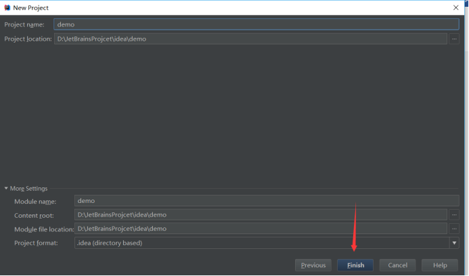Click the IntelliJ IDEA icon in title bar

pyautogui.click(x=7, y=7)
